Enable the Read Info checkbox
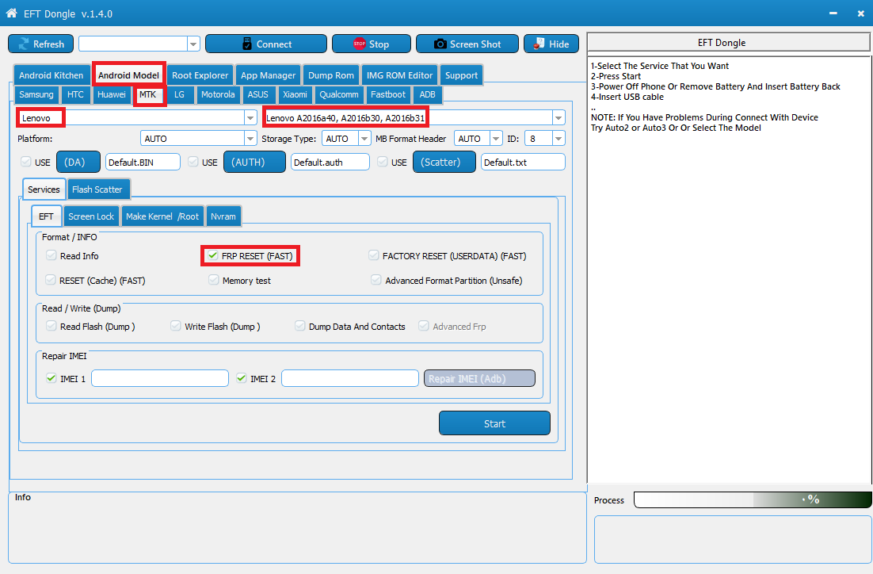Screen dimensions: 873x574 [x=51, y=255]
